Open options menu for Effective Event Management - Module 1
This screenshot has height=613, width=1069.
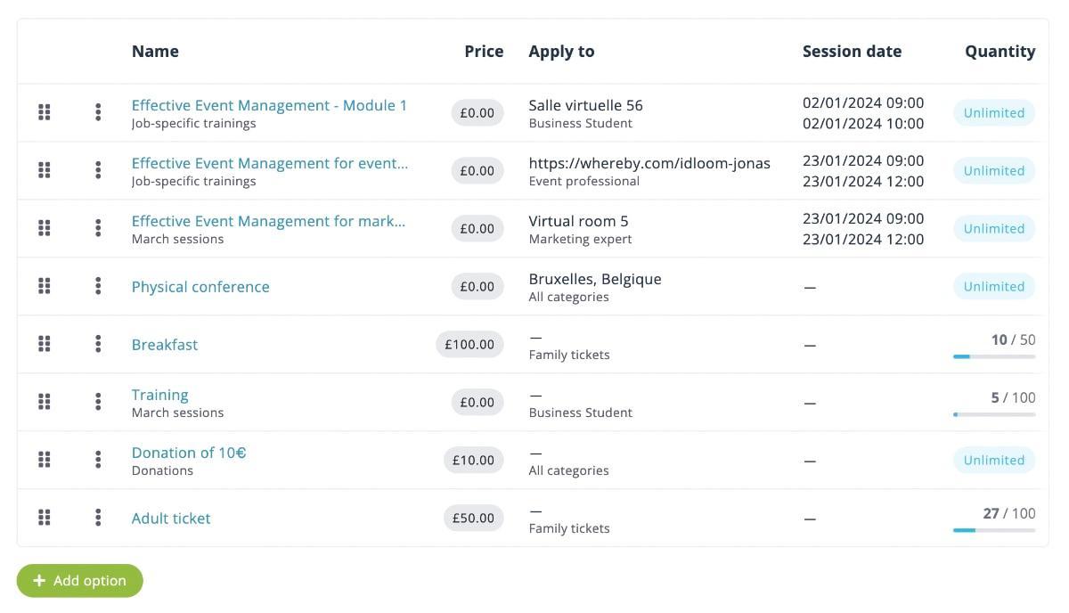[x=98, y=112]
